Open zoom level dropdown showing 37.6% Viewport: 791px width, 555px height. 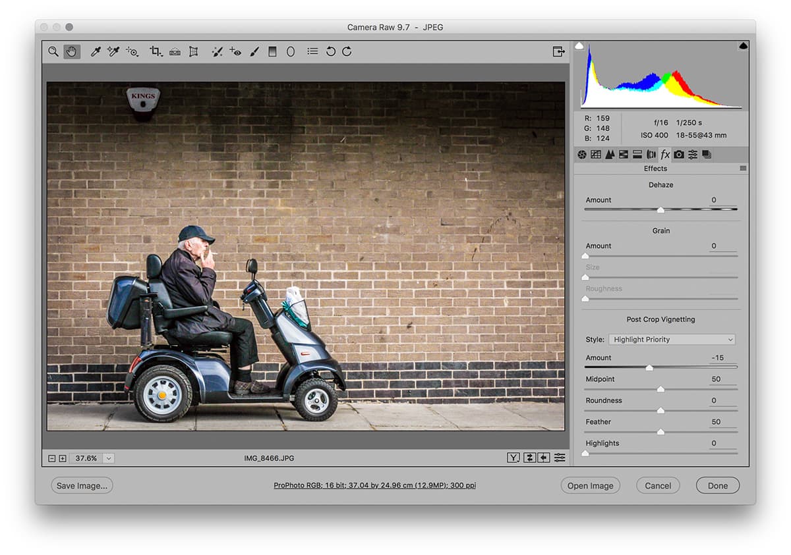pyautogui.click(x=109, y=458)
